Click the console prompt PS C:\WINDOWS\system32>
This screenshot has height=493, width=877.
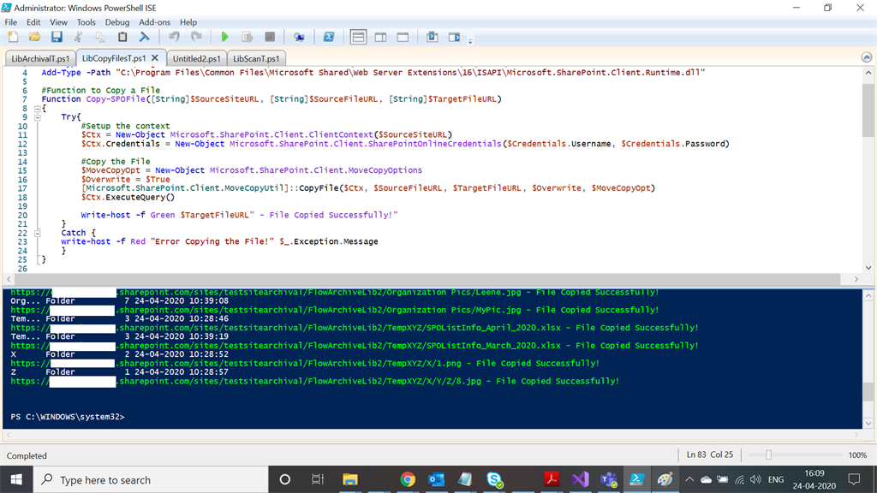tap(68, 417)
